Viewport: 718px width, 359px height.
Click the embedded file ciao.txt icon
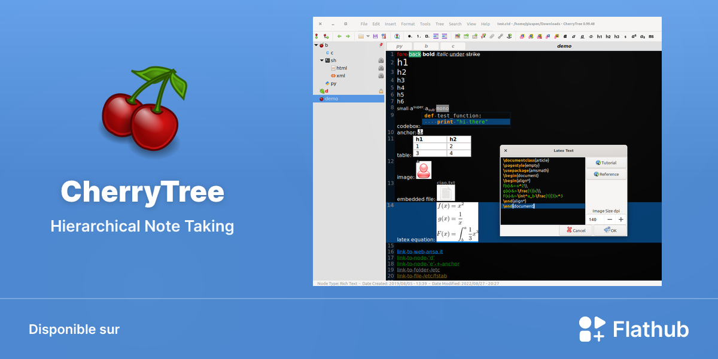pos(446,193)
